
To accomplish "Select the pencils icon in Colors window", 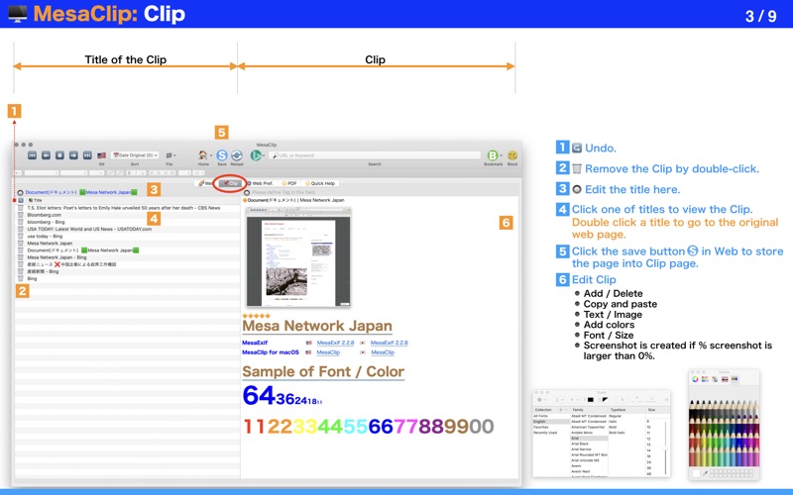I will tap(735, 379).
